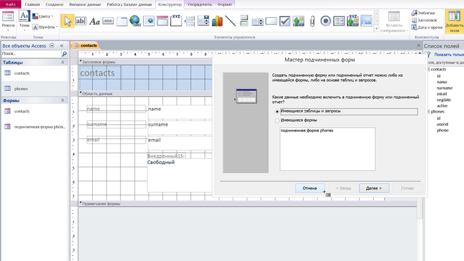Open the Цвета colors dropdown
This screenshot has height=261, width=464.
(43, 17)
